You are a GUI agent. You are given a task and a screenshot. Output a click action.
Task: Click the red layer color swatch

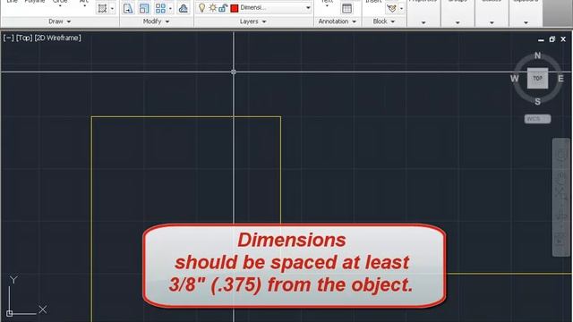tap(235, 8)
